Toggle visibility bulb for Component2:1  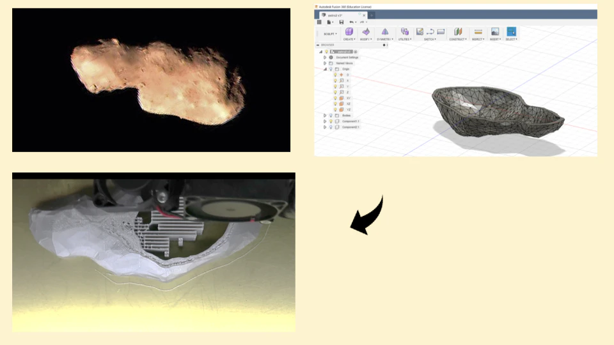[331, 127]
